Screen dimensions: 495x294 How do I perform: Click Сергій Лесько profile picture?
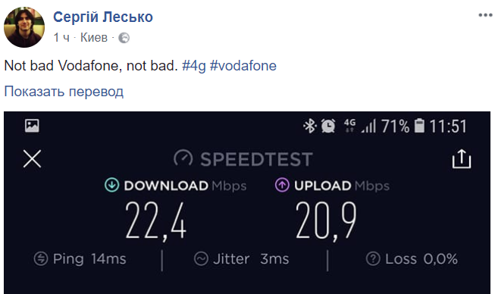pos(24,27)
